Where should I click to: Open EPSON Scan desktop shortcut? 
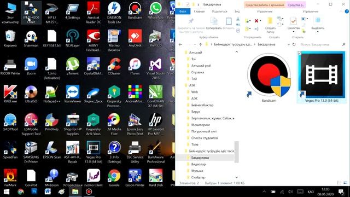52,150
